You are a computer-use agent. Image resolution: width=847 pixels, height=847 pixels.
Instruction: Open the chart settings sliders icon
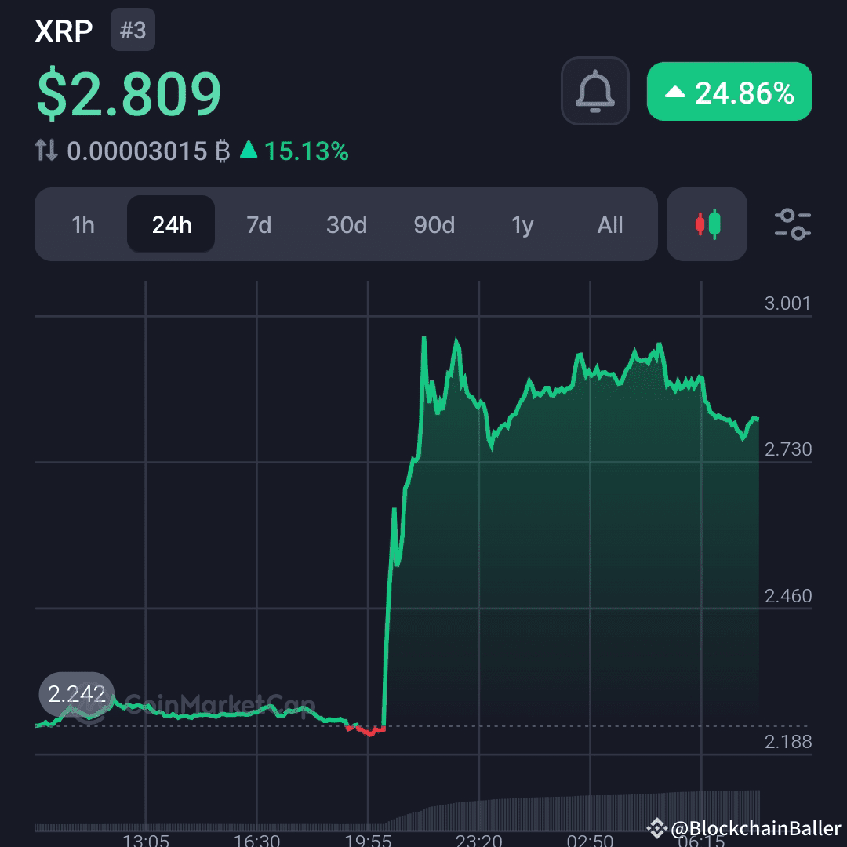coord(792,225)
